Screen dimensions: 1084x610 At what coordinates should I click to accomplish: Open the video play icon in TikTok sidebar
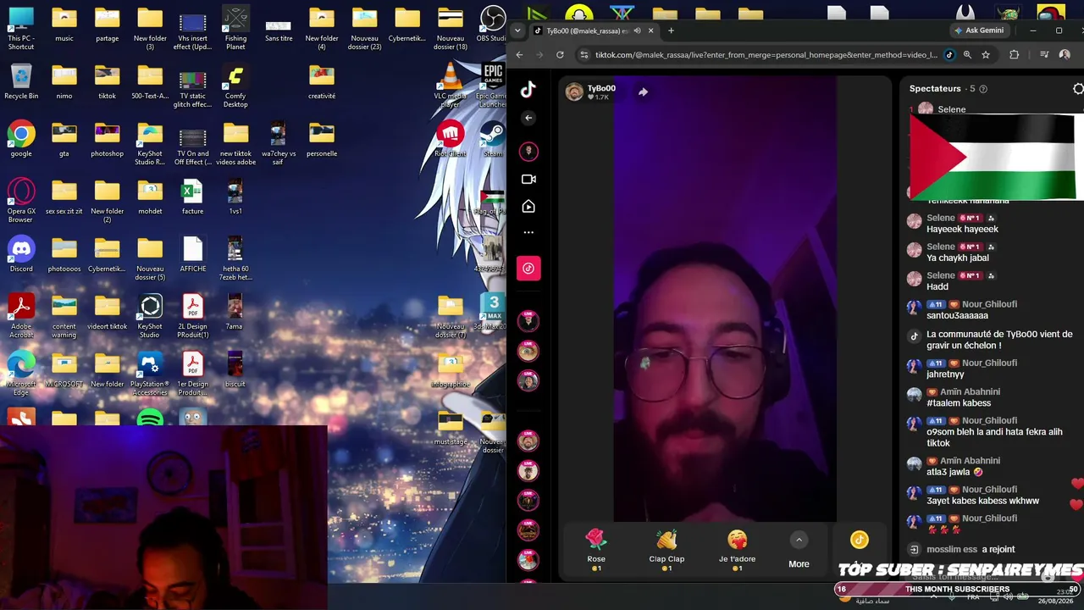click(528, 206)
